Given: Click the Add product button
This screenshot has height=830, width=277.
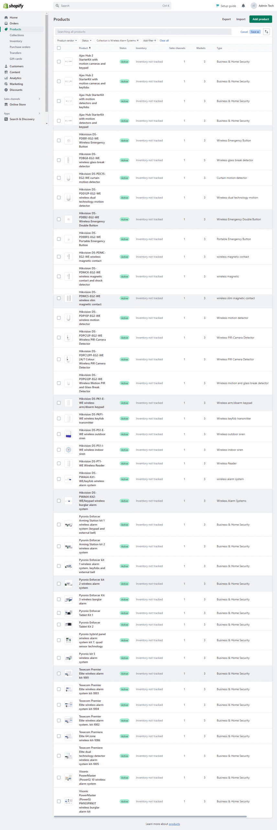Looking at the screenshot, I should 260,19.
